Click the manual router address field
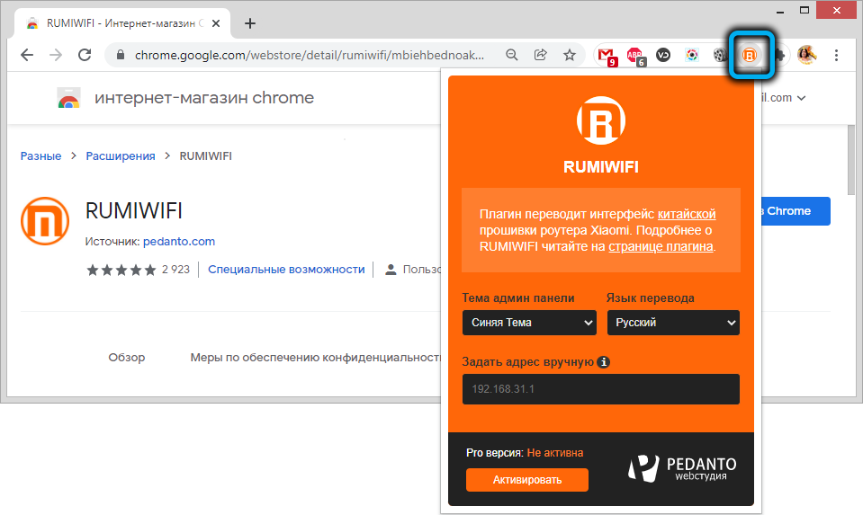The height and width of the screenshot is (515, 863). point(600,389)
